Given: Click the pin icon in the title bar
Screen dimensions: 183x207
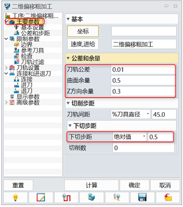Looking at the screenshot, I should [x=166, y=6].
